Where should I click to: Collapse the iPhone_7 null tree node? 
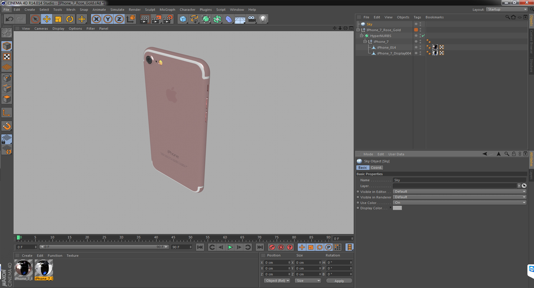coord(365,41)
